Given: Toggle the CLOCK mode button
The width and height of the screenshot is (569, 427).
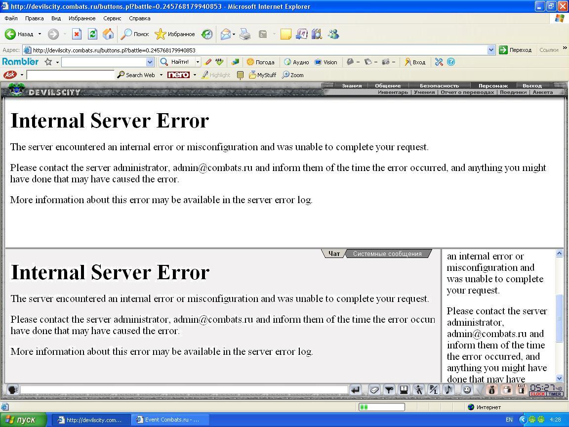Looking at the screenshot, I should click(x=537, y=394).
